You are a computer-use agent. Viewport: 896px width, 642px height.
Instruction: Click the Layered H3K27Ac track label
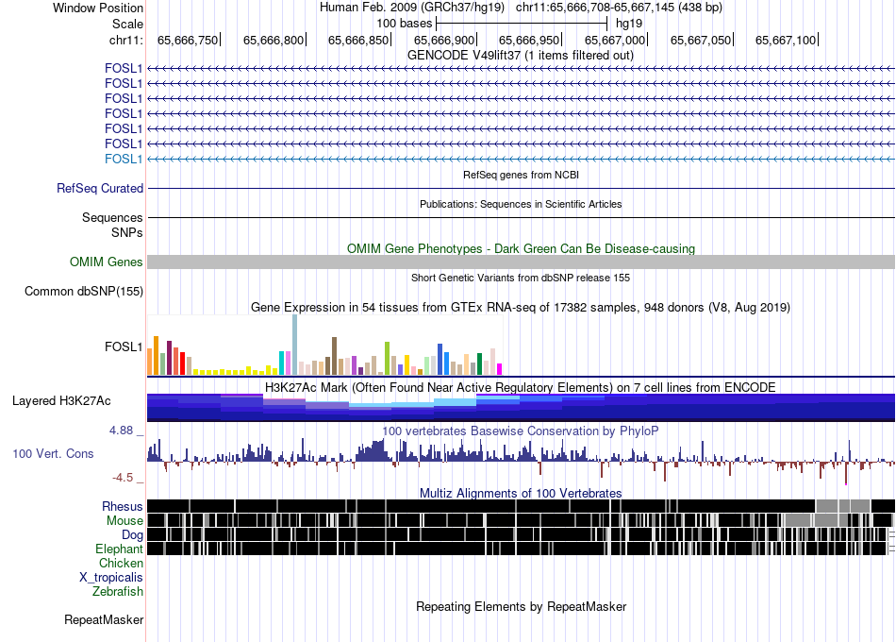pos(61,400)
